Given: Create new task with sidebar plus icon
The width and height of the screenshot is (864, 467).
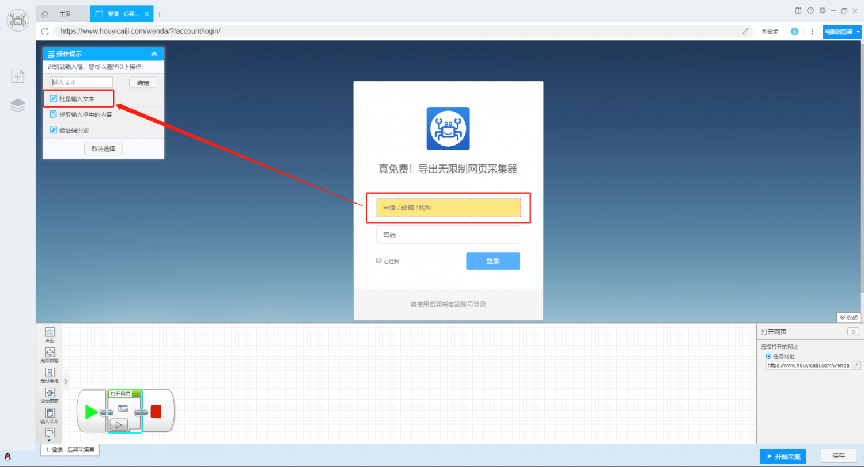Looking at the screenshot, I should 18,76.
